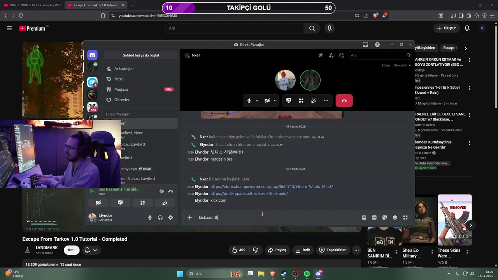Image resolution: width=498 pixels, height=280 pixels.
Task: Open pinned messages in Nxer chat
Action: pyautogui.click(x=321, y=55)
